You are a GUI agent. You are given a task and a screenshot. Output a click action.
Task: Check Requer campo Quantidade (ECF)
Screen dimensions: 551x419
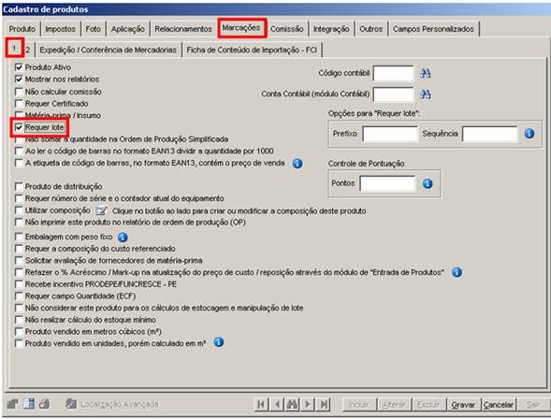pyautogui.click(x=19, y=296)
